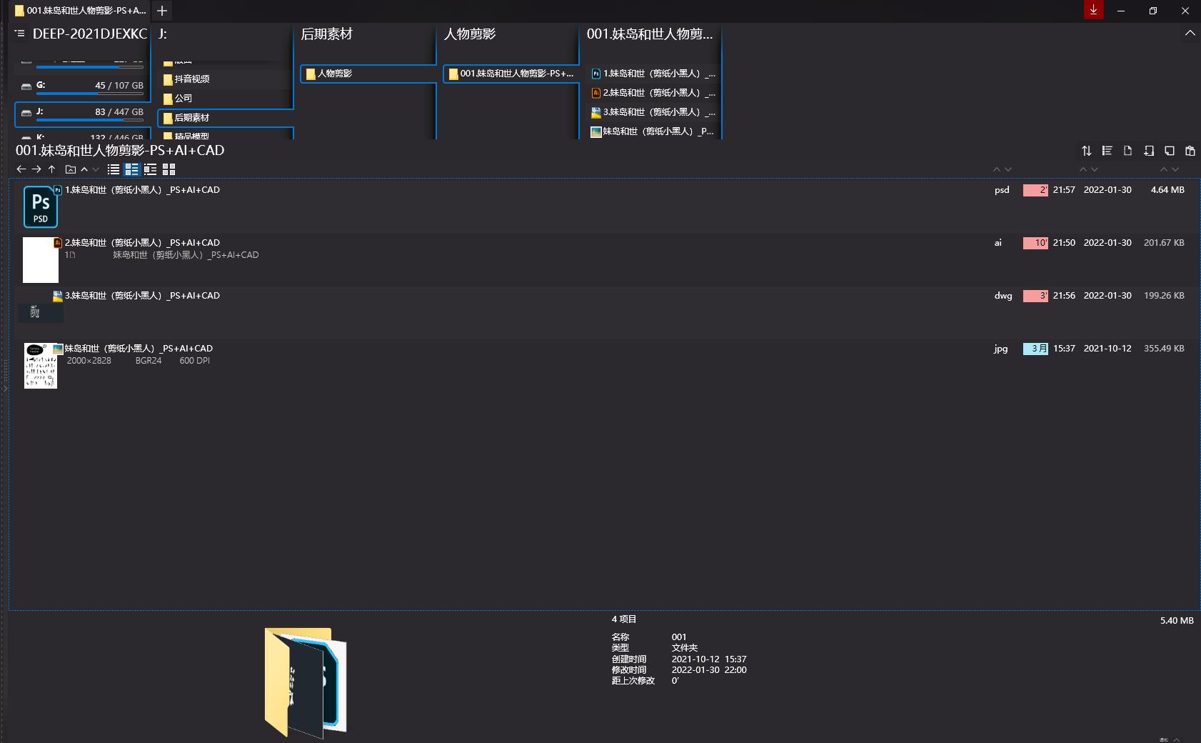Viewport: 1201px width, 743px height.
Task: Select the 001.妹岛和世人物剪影 tab
Action: [80, 11]
